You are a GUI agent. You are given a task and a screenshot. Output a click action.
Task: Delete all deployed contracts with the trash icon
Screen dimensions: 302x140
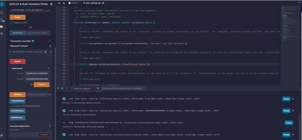[x=50, y=46]
